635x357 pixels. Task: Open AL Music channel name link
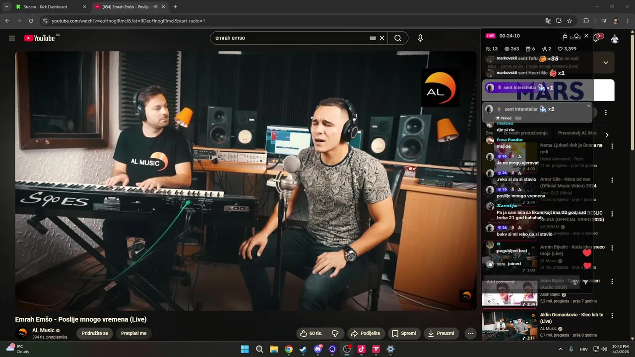[43, 330]
